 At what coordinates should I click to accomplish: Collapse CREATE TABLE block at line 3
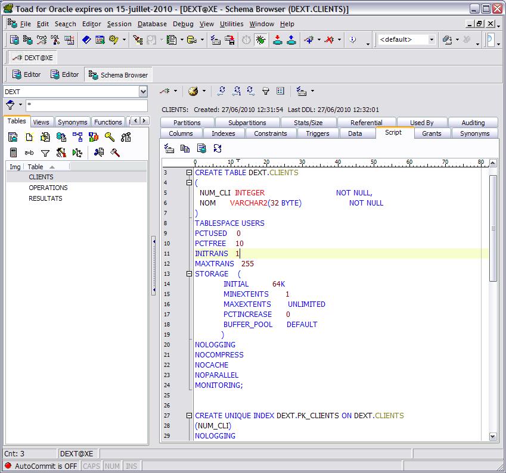click(x=190, y=173)
